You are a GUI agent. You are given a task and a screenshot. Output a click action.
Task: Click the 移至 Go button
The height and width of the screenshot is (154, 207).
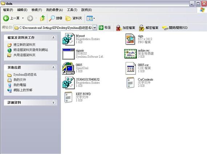point(105,27)
